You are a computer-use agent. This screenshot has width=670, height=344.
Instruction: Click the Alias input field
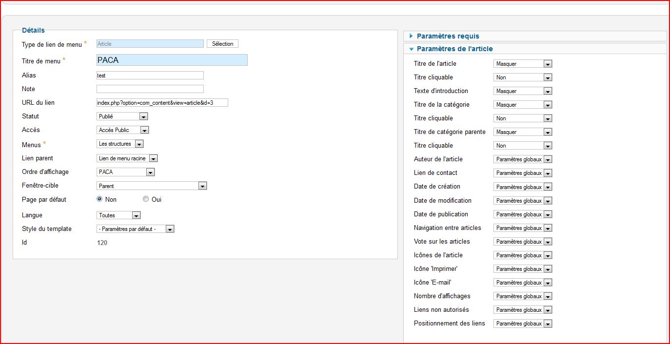tap(150, 76)
